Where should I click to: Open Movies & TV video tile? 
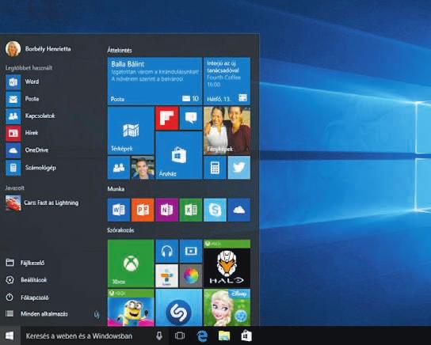pos(191,251)
